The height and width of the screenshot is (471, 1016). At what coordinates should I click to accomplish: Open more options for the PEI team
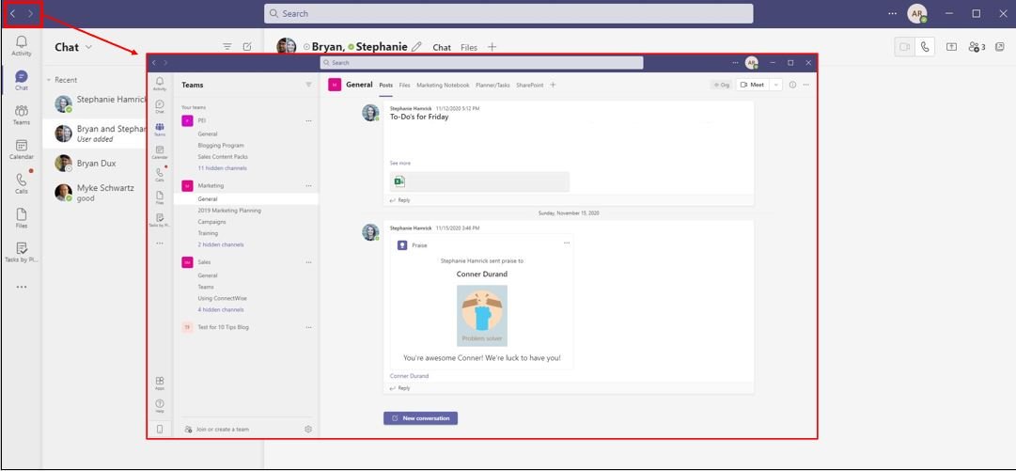tap(308, 120)
